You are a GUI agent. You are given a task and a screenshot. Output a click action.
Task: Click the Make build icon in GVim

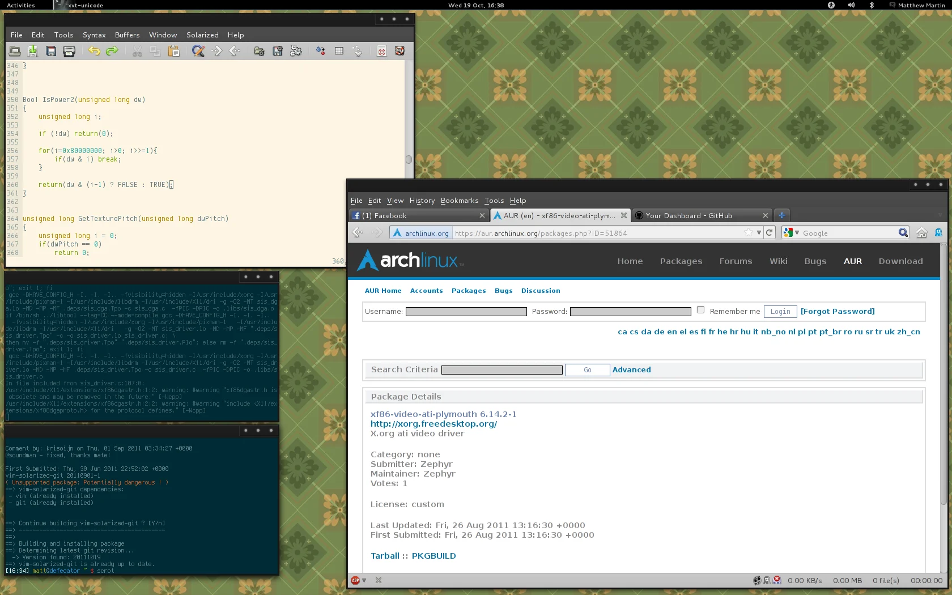click(x=321, y=51)
